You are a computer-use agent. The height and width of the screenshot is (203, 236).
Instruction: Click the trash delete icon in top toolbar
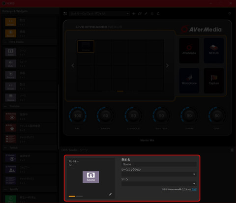click(x=152, y=14)
